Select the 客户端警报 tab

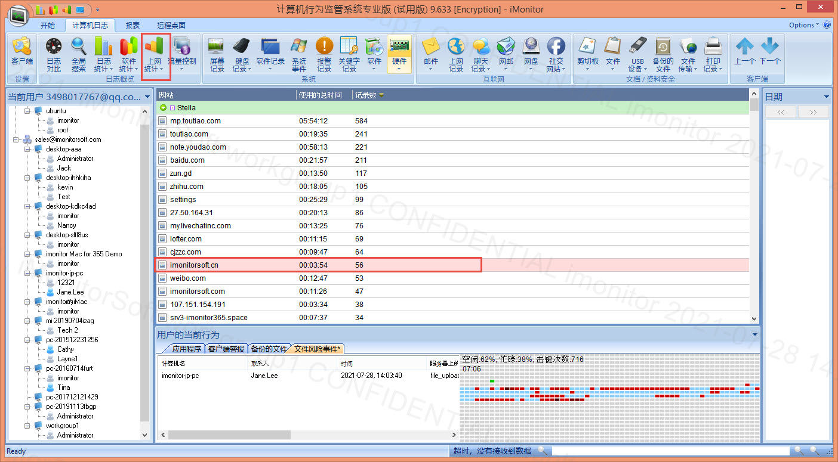(x=226, y=349)
